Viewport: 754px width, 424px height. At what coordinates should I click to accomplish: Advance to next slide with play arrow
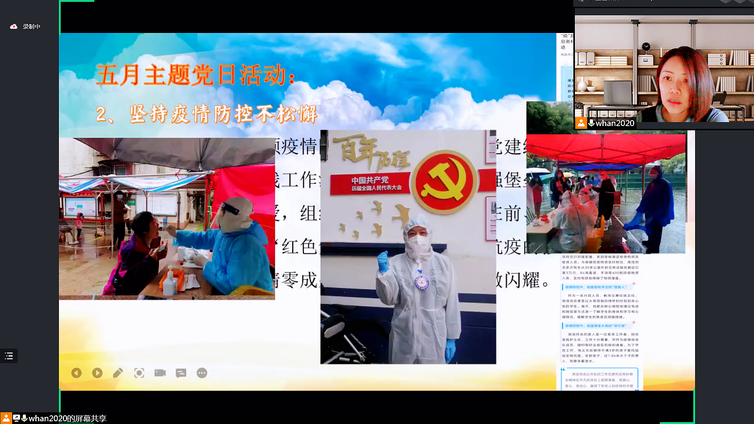[x=97, y=373]
